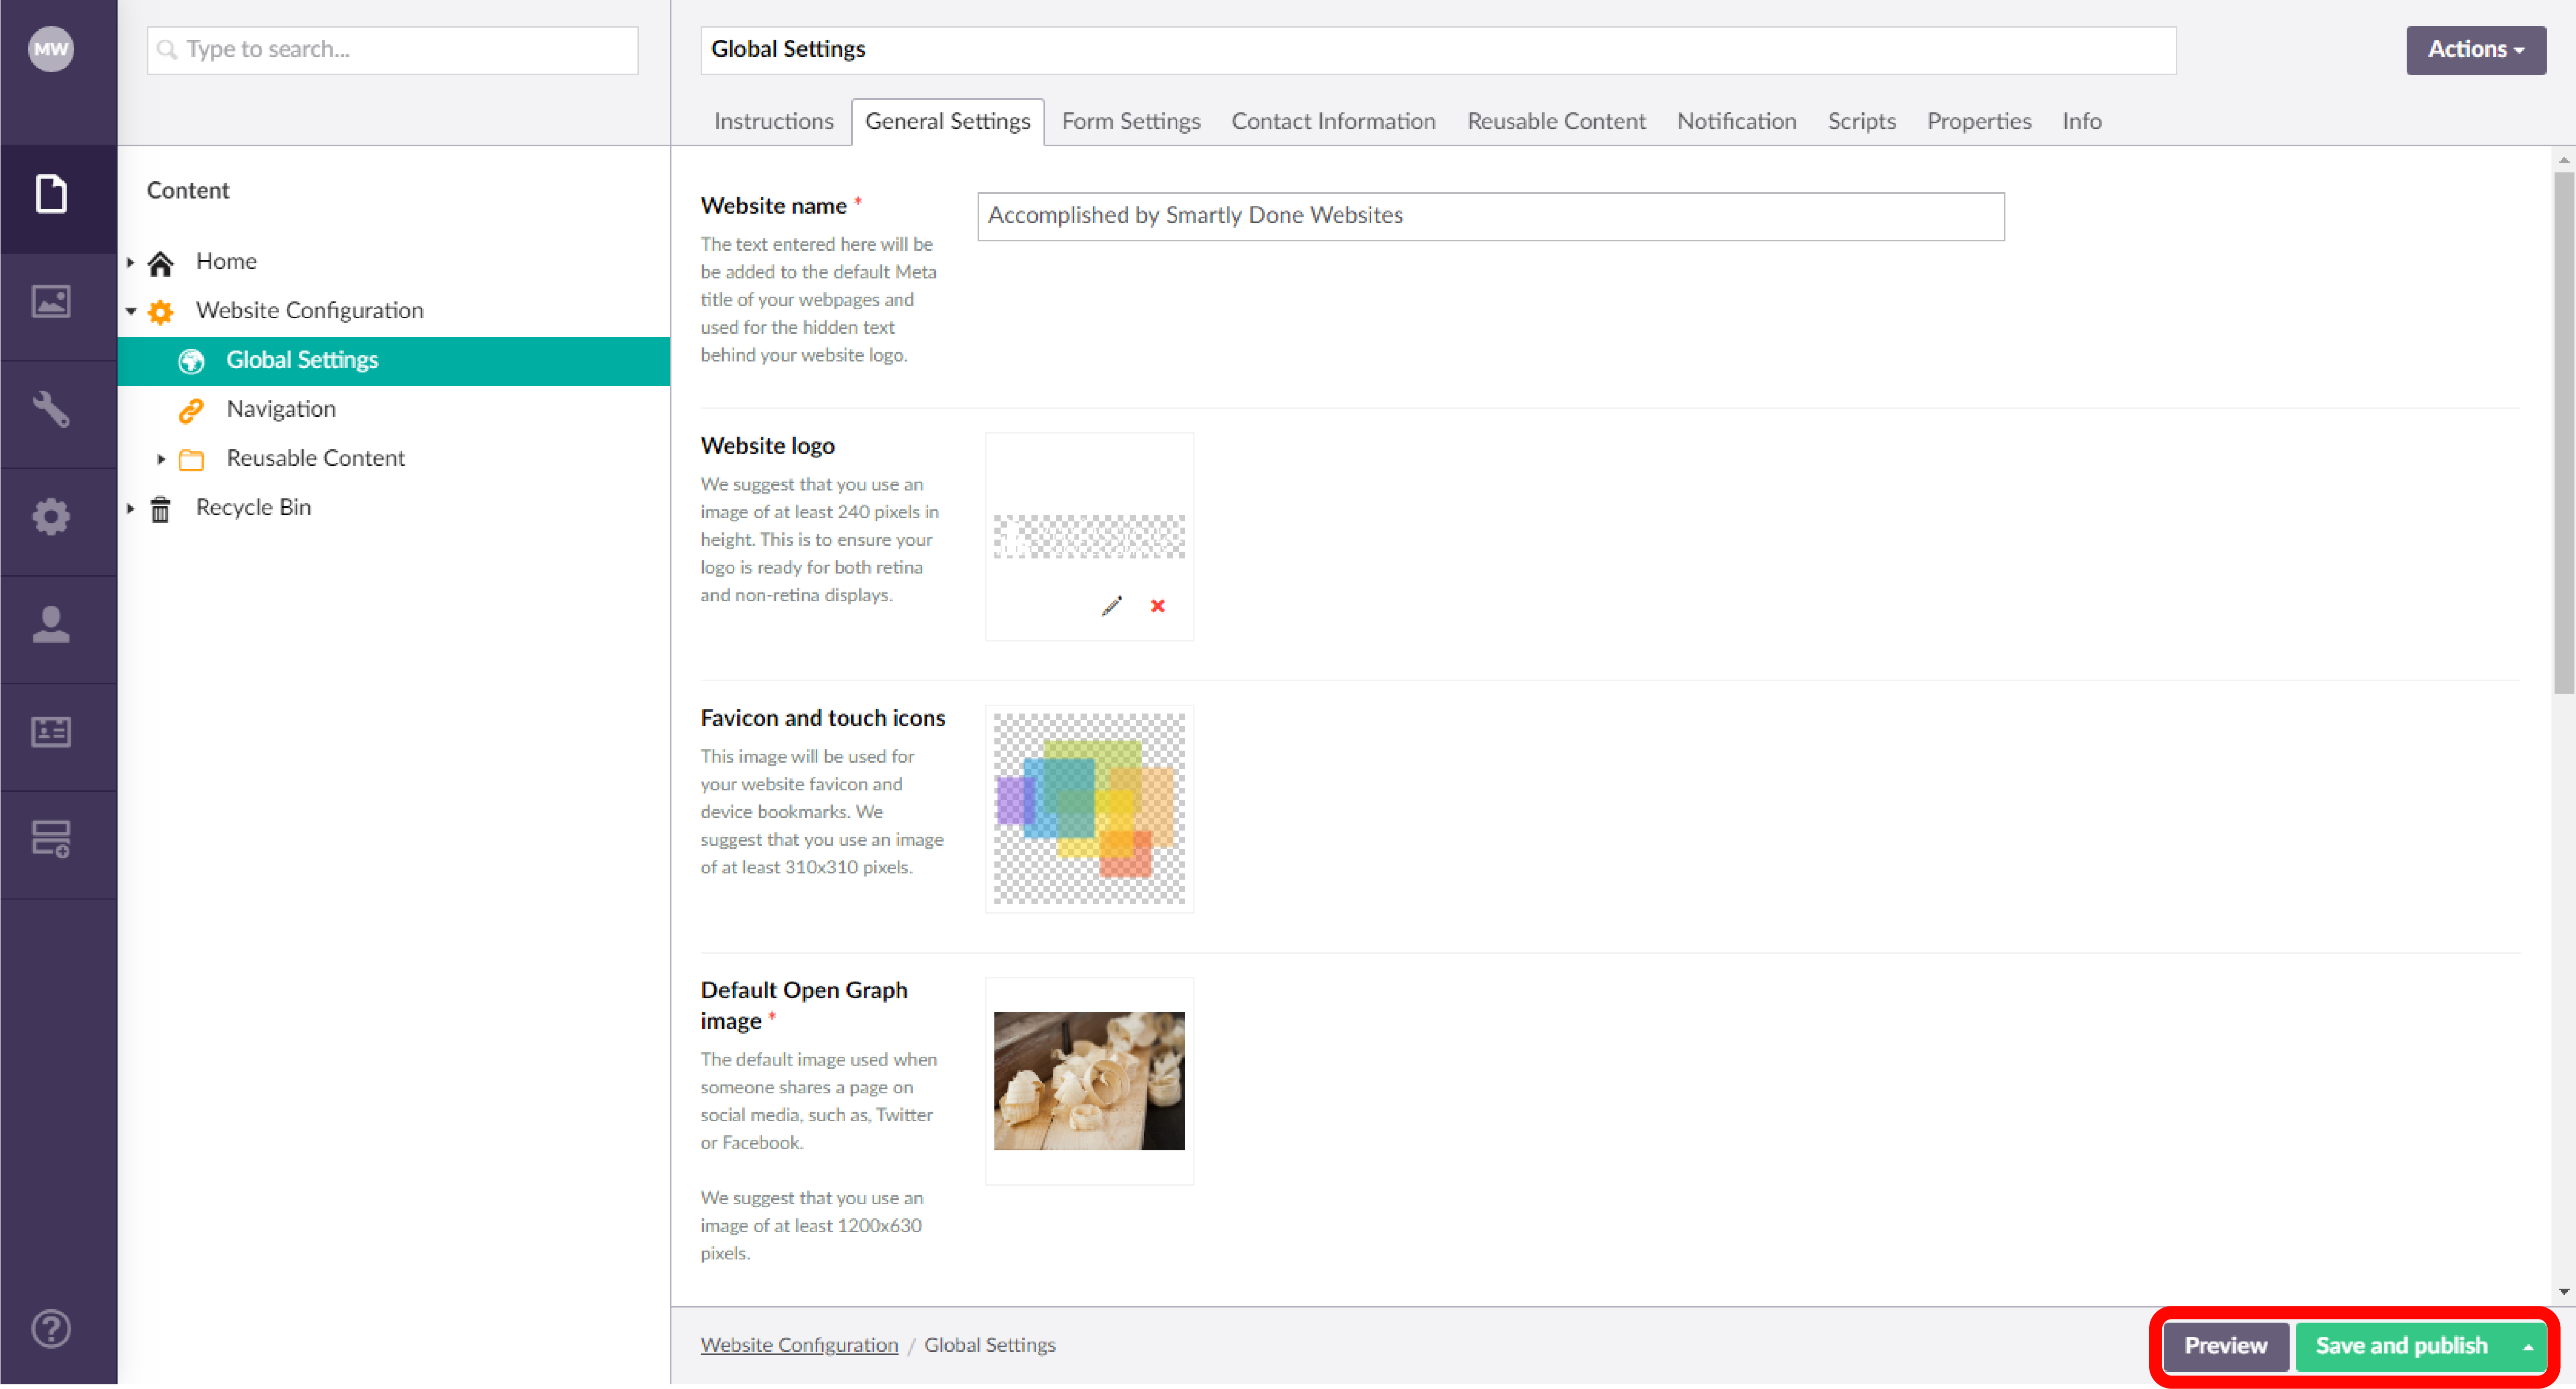Open the Users section icon
2576x1389 pixels.
51,625
